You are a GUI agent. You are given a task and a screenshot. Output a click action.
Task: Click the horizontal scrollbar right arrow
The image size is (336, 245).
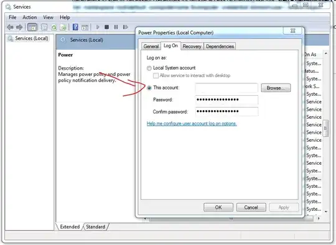(319, 218)
